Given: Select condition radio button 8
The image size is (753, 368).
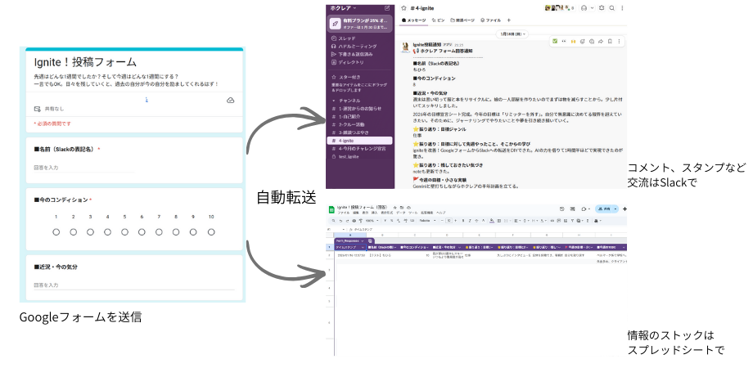Looking at the screenshot, I should click(x=176, y=232).
